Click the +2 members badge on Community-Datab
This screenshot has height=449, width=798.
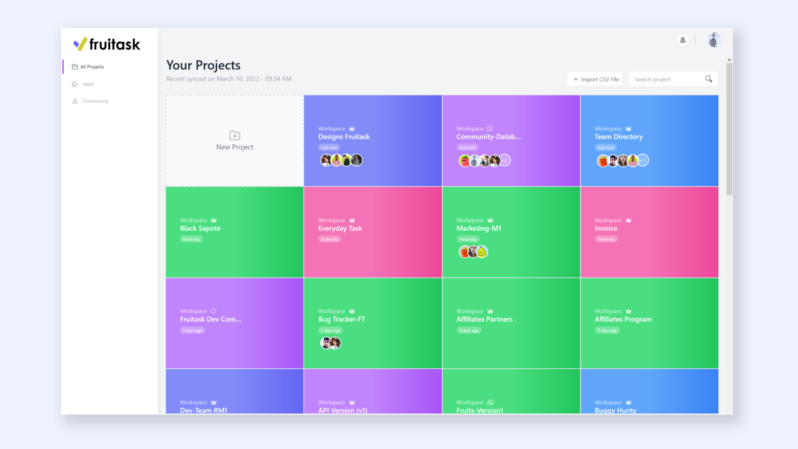pyautogui.click(x=505, y=160)
